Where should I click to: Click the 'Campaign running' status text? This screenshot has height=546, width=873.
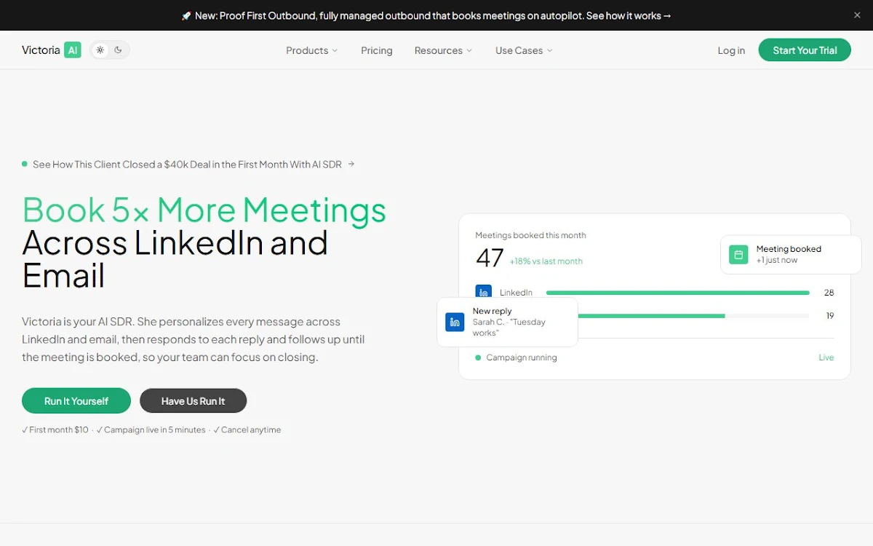[522, 357]
